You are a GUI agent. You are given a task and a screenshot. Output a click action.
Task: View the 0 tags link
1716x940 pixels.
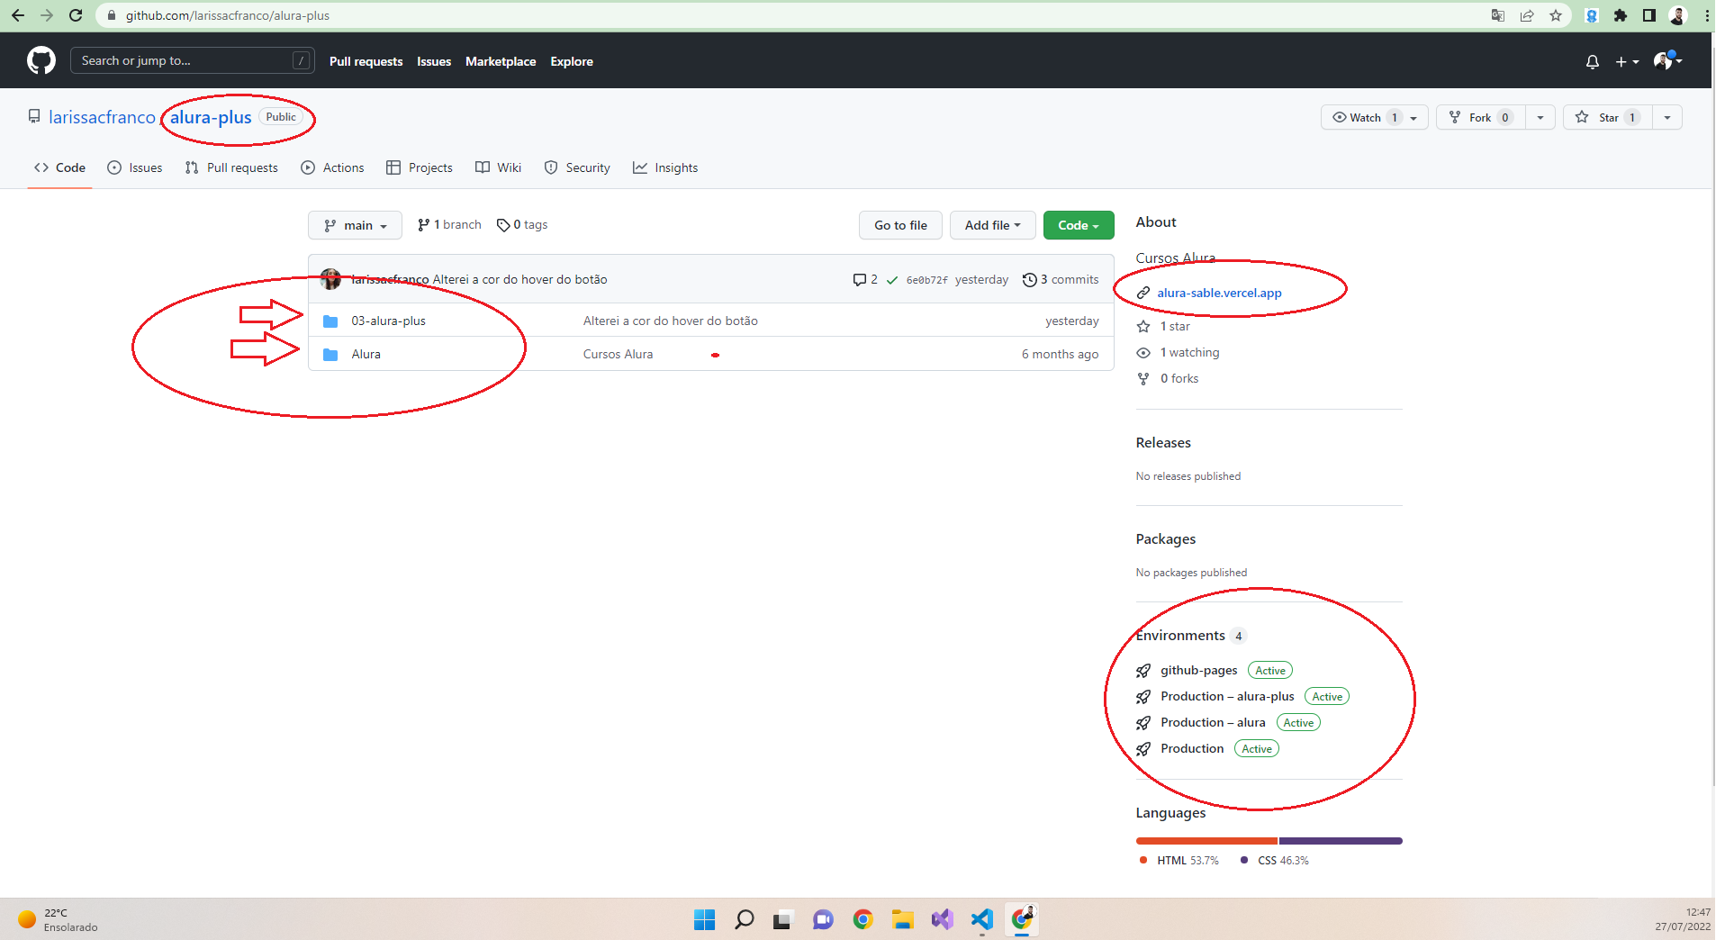click(522, 224)
